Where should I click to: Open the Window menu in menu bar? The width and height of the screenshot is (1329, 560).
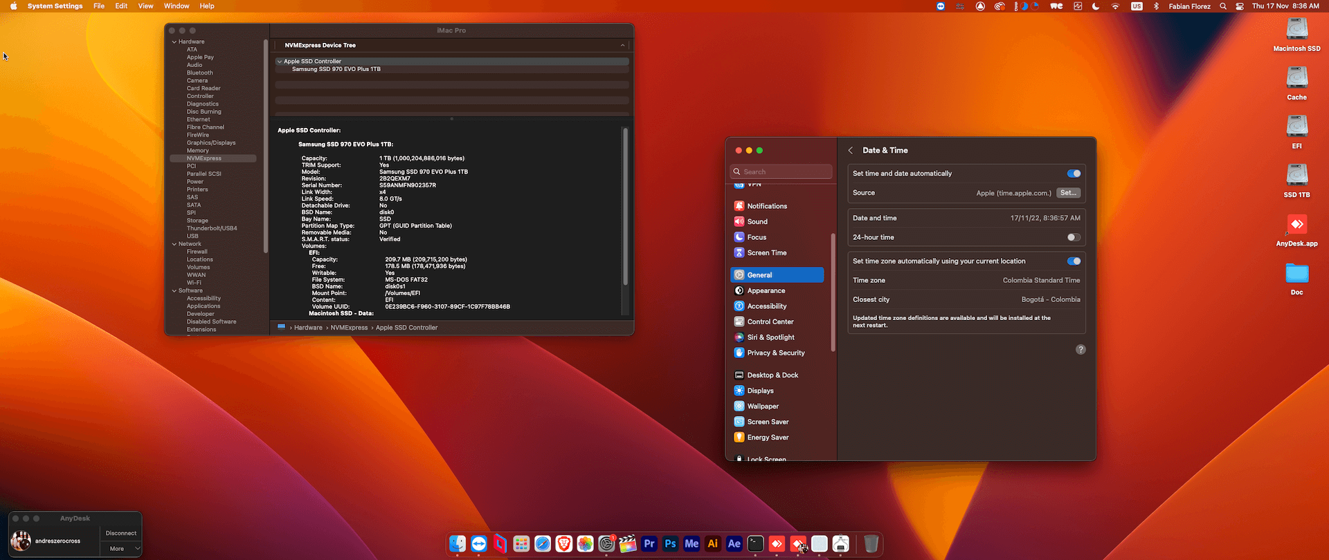click(x=177, y=6)
